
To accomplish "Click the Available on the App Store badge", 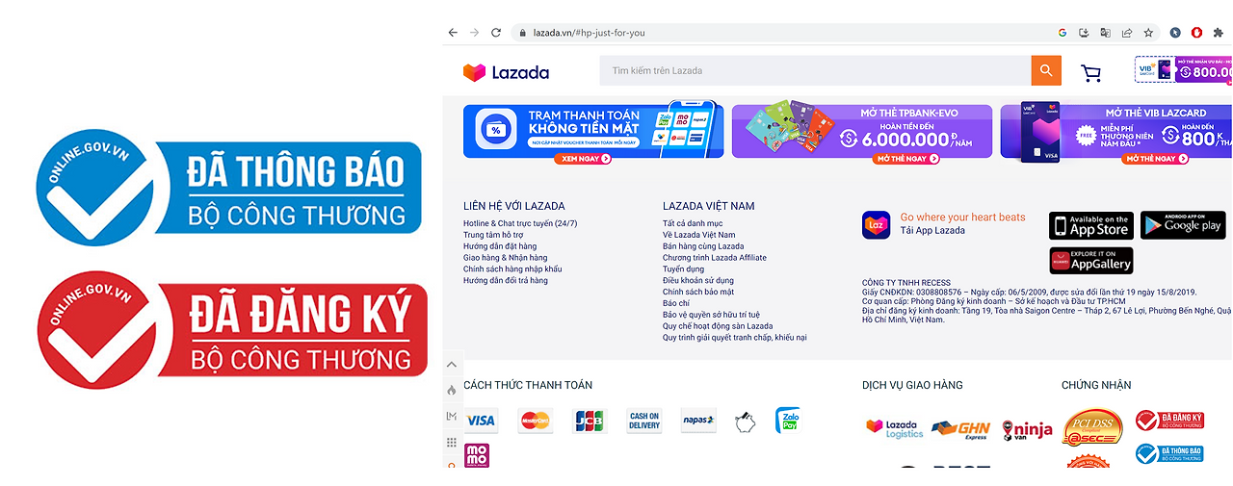I will pyautogui.click(x=1091, y=225).
